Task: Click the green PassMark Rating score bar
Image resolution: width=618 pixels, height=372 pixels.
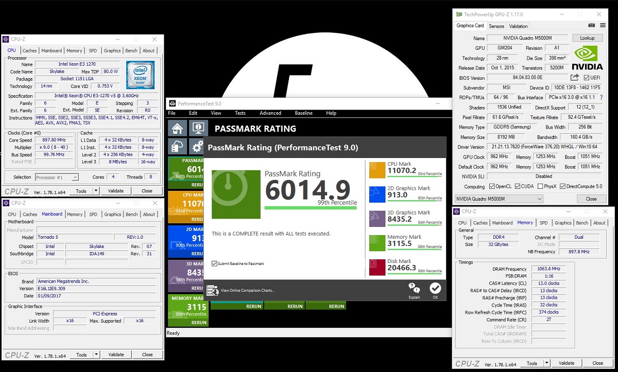Action: pos(311,208)
